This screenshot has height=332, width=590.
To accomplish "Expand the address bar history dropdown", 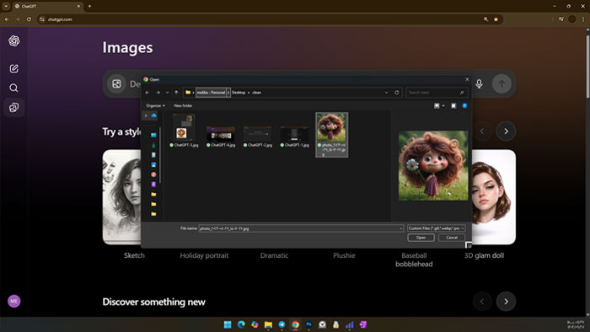I will tap(386, 93).
